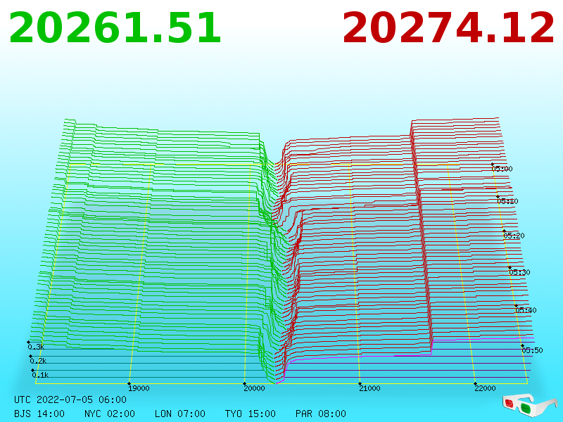563x422 pixels.
Task: Click the 05:10 time axis marker
Action: pyautogui.click(x=507, y=201)
